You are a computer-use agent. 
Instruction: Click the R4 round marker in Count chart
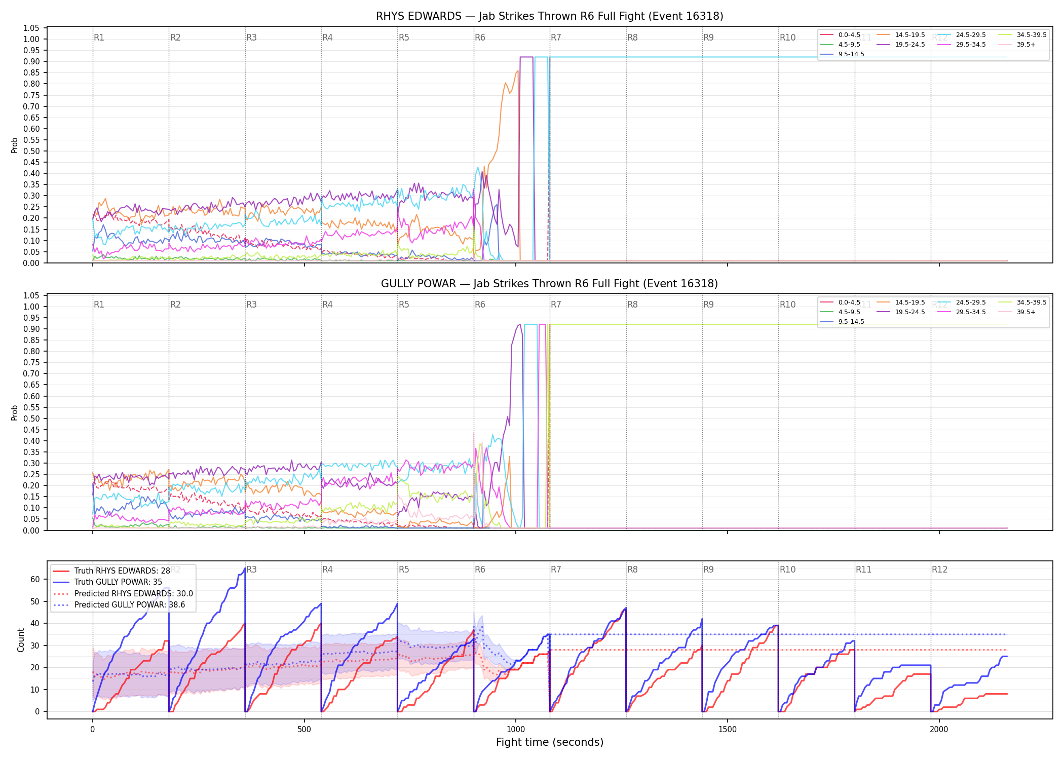pos(327,569)
